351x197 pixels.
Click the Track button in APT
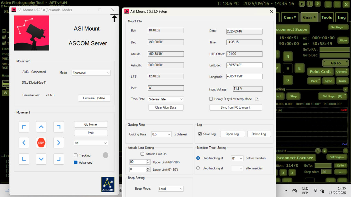point(342,81)
